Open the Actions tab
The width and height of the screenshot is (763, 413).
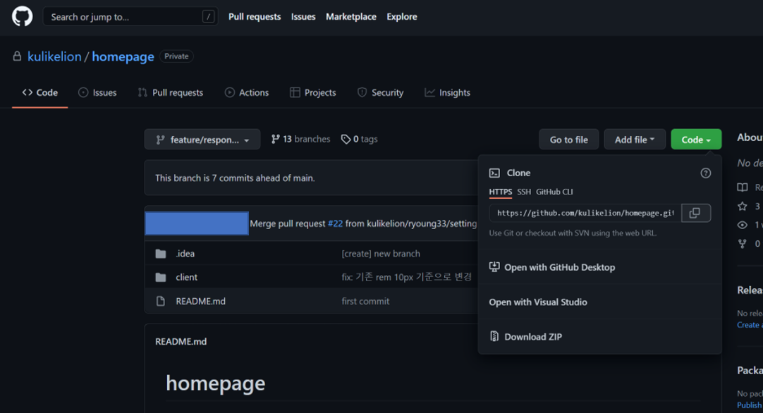coord(247,92)
